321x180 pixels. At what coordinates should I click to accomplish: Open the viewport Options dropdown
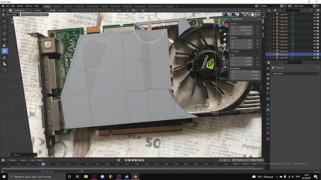pyautogui.click(x=259, y=10)
